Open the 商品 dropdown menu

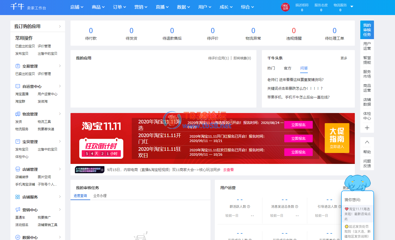click(x=98, y=7)
